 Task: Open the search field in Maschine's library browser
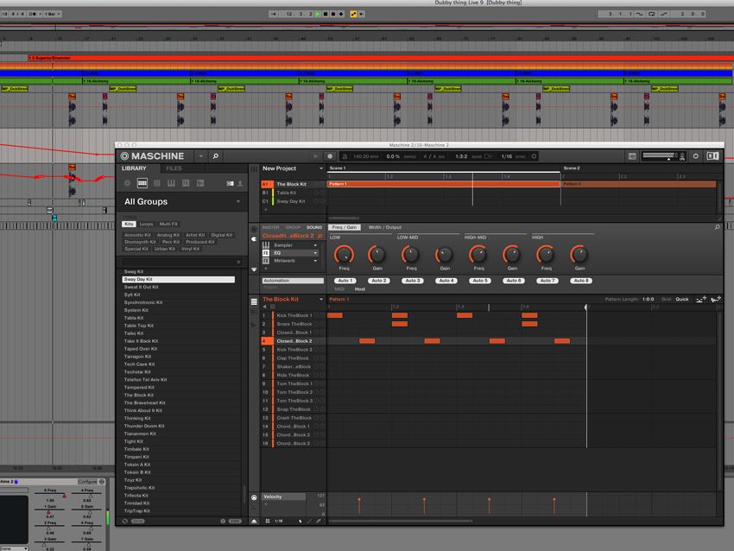tap(215, 155)
